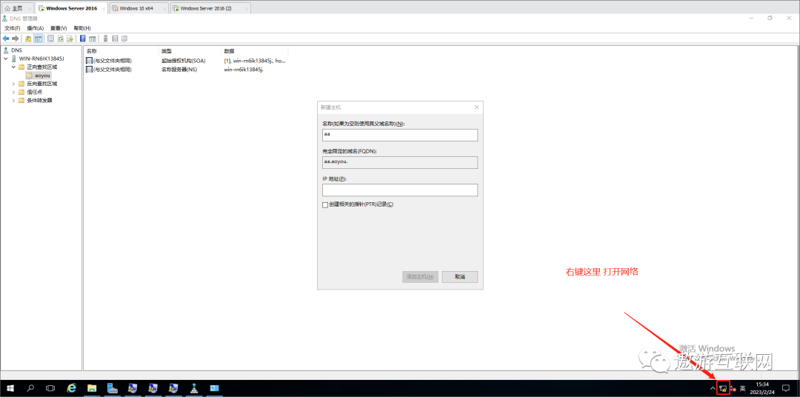Click the network tray icon with warning
Viewport: 800px width, 397px height.
pos(723,388)
